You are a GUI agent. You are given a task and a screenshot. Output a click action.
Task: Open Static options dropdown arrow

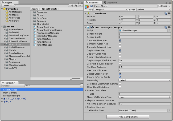click(x=170, y=6)
